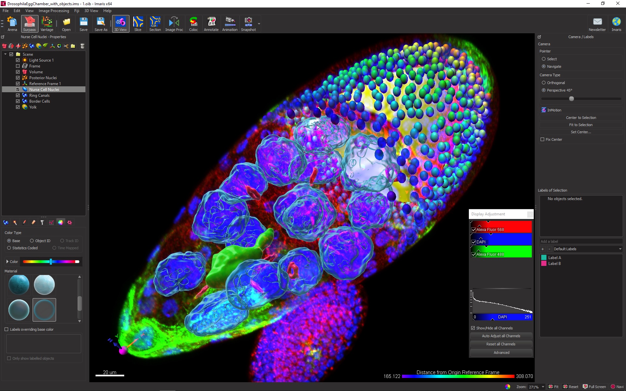The width and height of the screenshot is (626, 391).
Task: Open Image Proc tool
Action: point(174,24)
